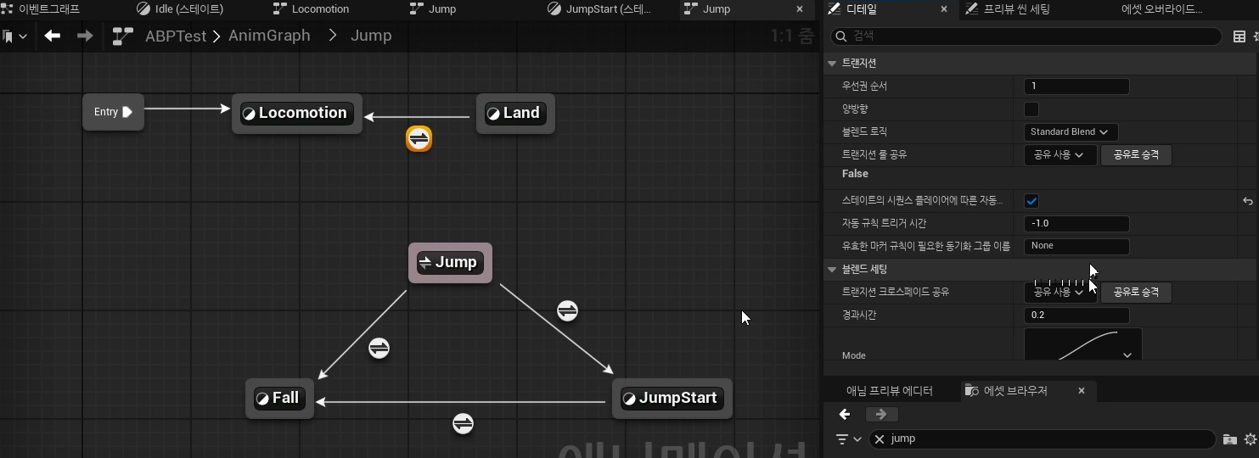Viewport: 1259px width, 458px height.
Task: Click 공유로 승격 button for transition rule
Action: point(1136,155)
